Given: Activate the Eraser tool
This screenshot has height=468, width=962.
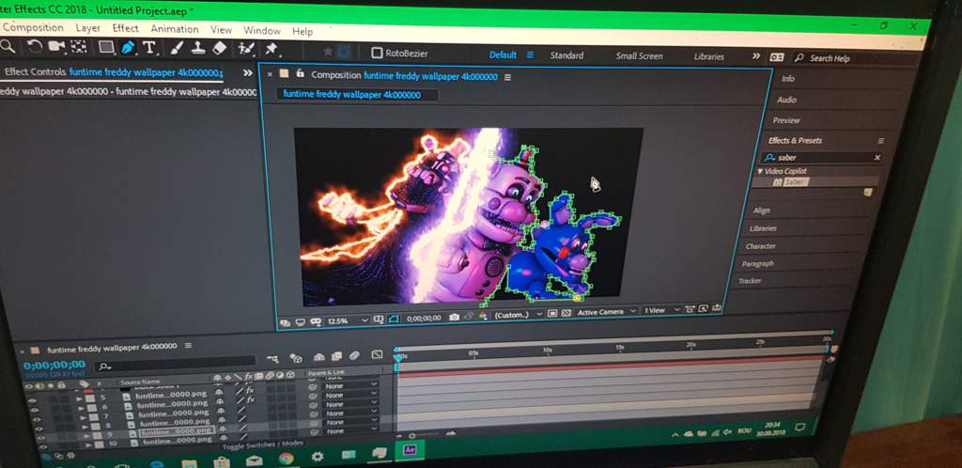Looking at the screenshot, I should pyautogui.click(x=219, y=48).
